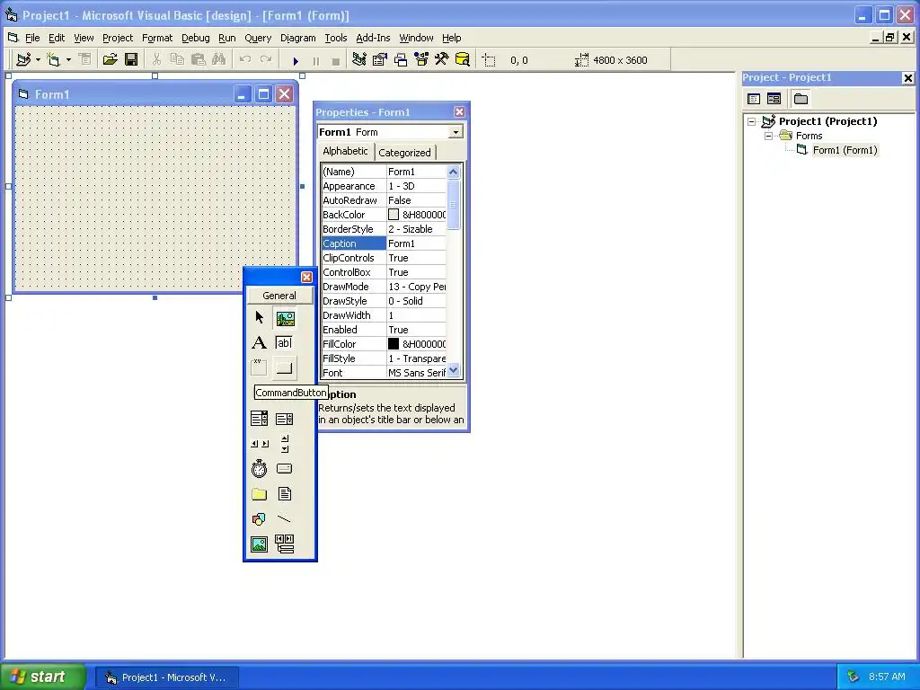The image size is (920, 690).
Task: Click the Caption value Form1 field
Action: 416,243
